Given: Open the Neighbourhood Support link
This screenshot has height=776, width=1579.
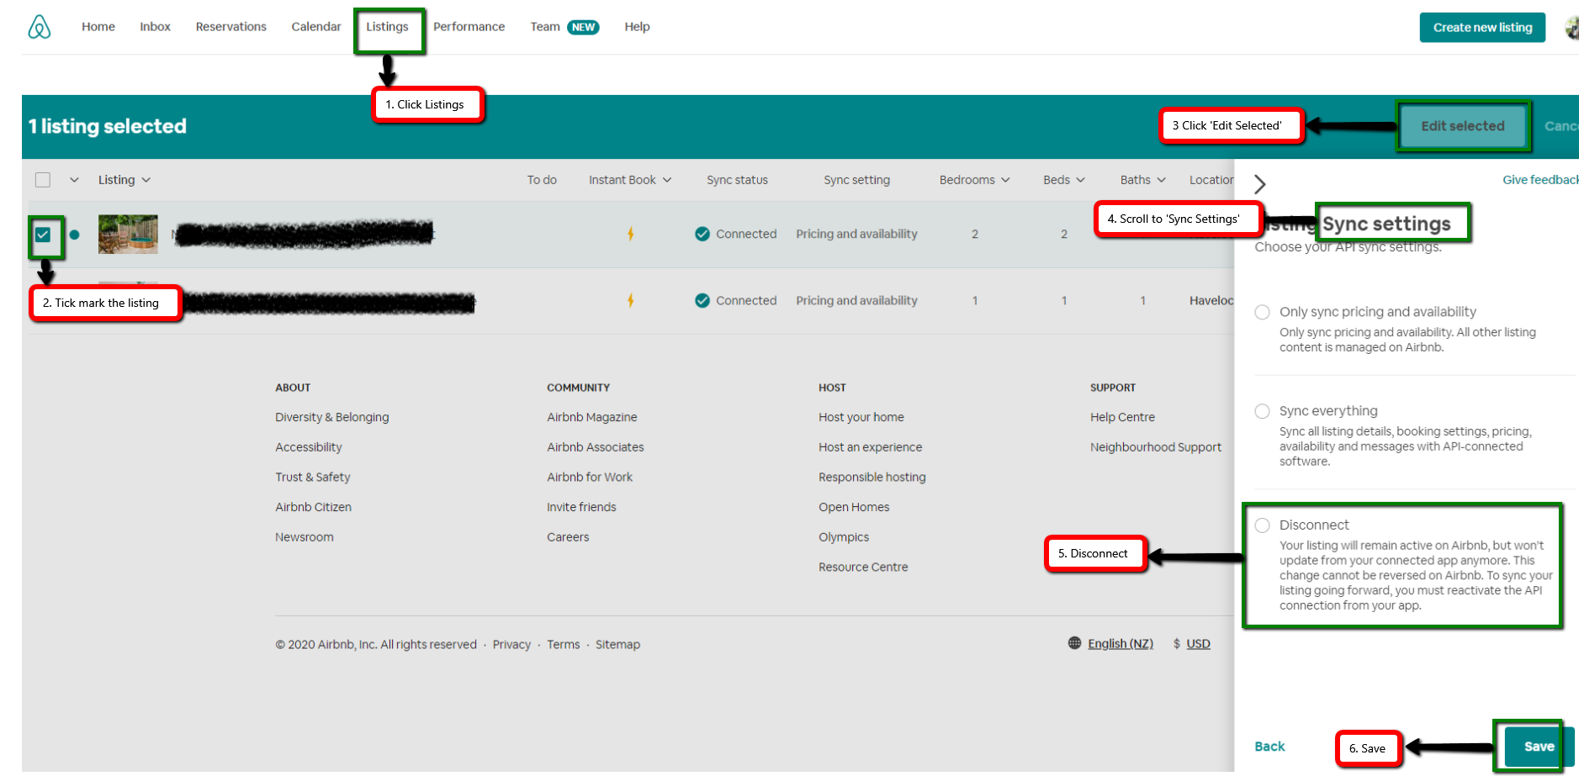Looking at the screenshot, I should (x=1156, y=447).
